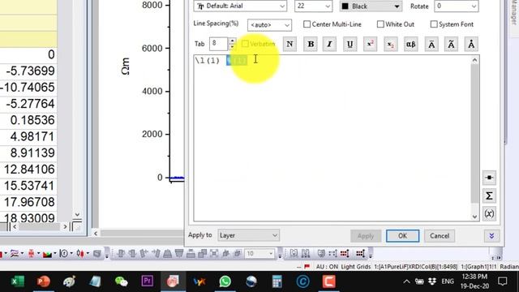
Task: Click the Ωm axis title on graph
Action: point(126,67)
